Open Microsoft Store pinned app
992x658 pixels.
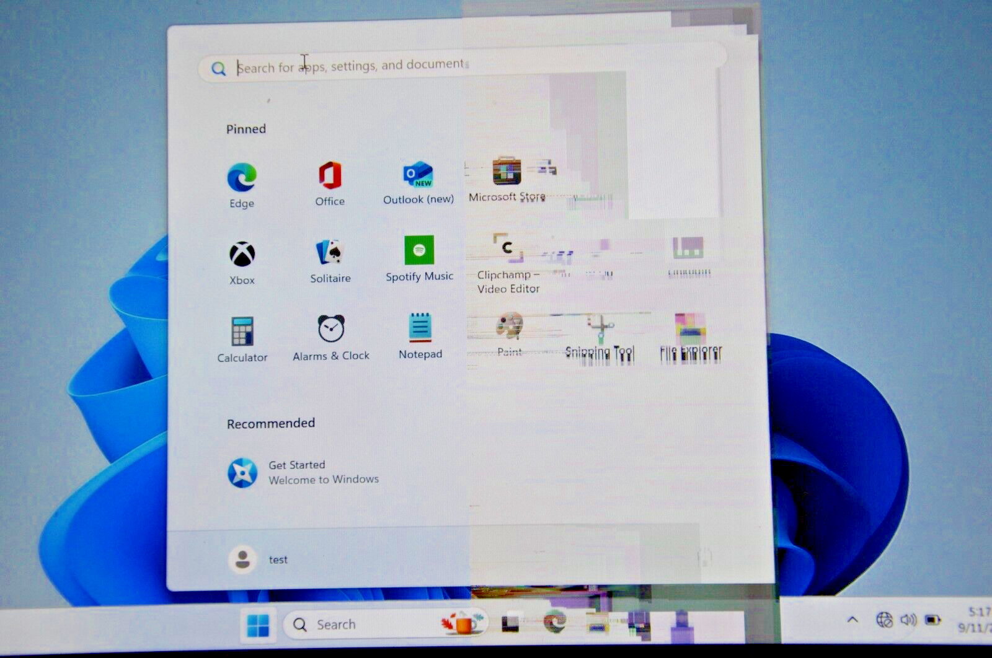(507, 180)
